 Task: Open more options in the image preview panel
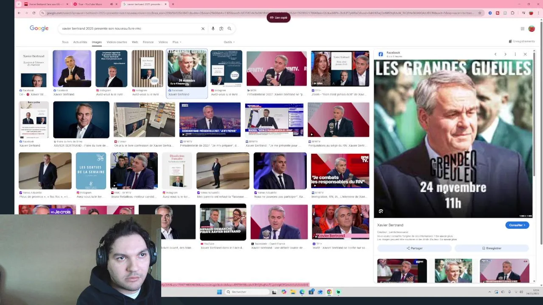point(515,54)
